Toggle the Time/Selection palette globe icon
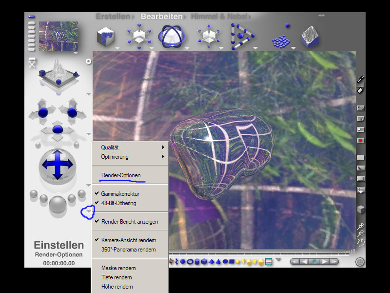The image size is (390, 293). click(360, 262)
